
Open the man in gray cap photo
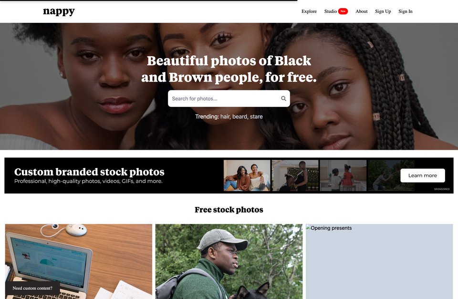coord(229,262)
